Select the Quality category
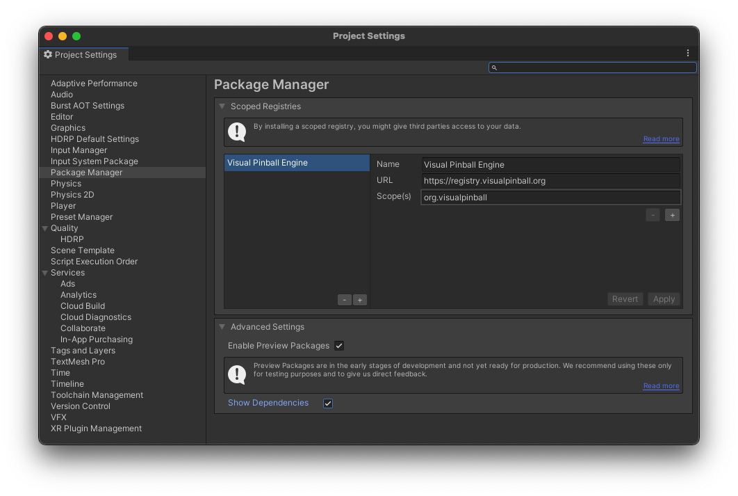738x496 pixels. (65, 228)
